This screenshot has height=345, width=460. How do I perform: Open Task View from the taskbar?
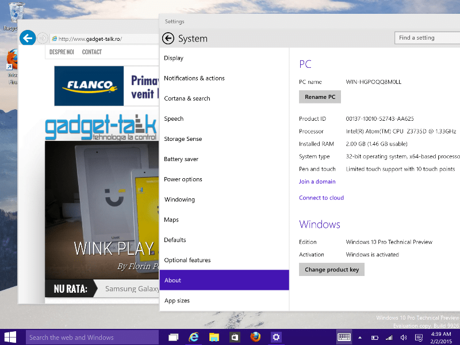click(173, 338)
